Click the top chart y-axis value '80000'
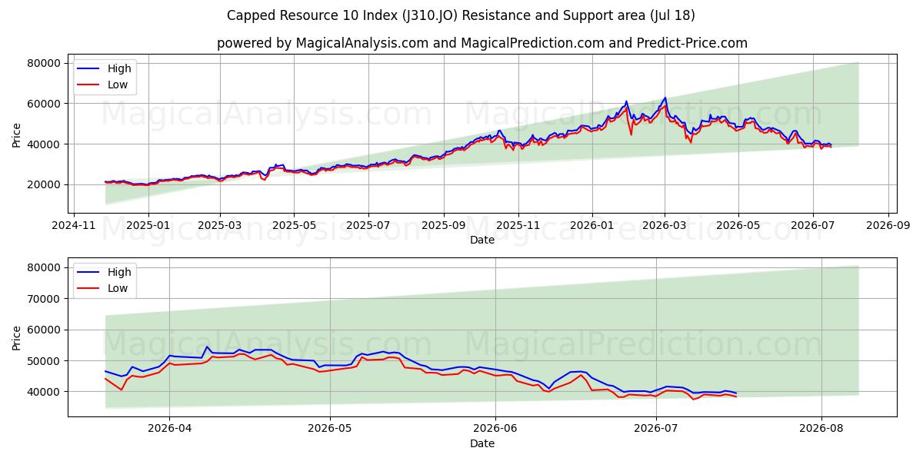923x461 pixels. tap(45, 63)
